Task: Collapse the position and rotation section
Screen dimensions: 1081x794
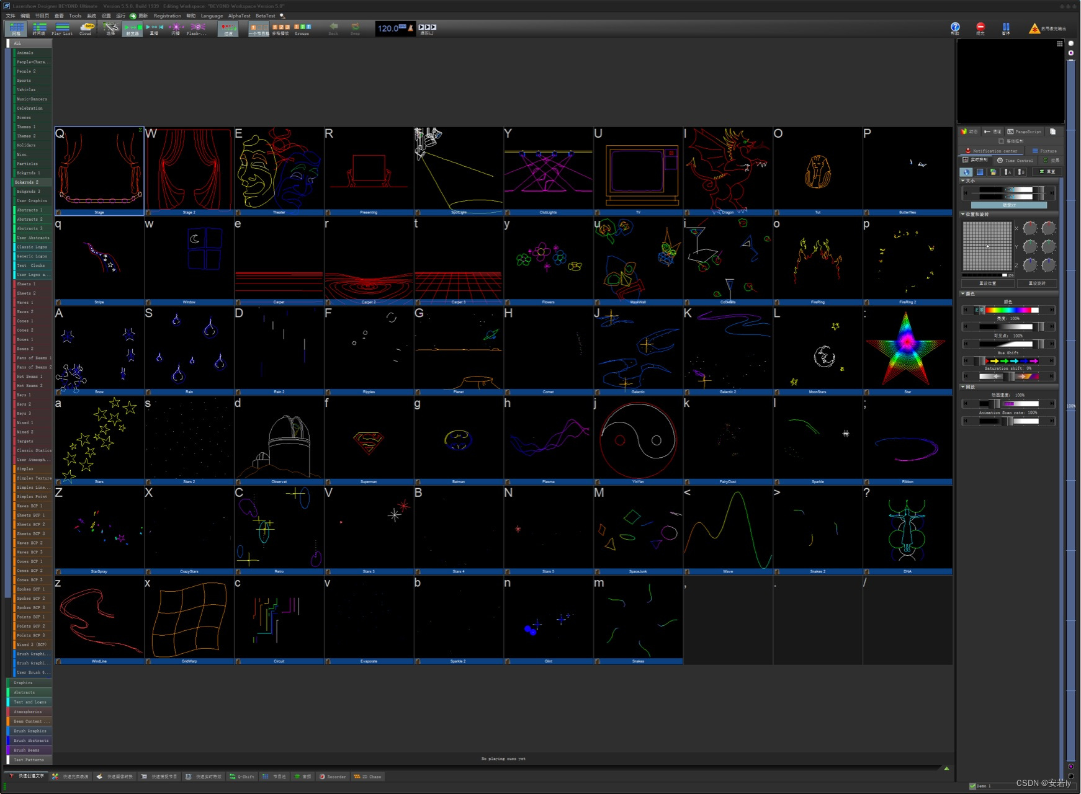Action: pyautogui.click(x=963, y=214)
